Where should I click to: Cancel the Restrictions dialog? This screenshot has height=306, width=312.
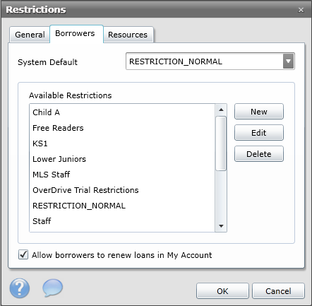click(x=278, y=291)
